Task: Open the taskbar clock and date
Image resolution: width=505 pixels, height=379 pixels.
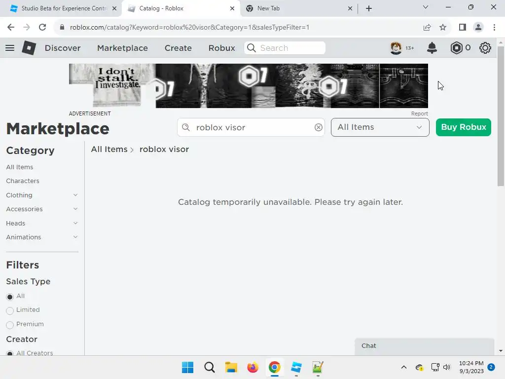Action: click(x=471, y=367)
